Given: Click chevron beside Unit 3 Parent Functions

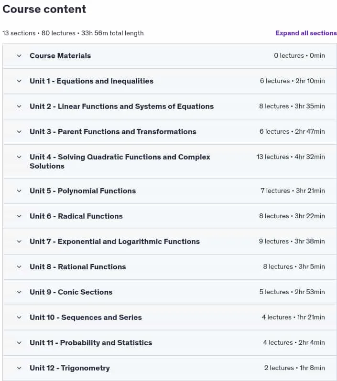Looking at the screenshot, I should [19, 132].
